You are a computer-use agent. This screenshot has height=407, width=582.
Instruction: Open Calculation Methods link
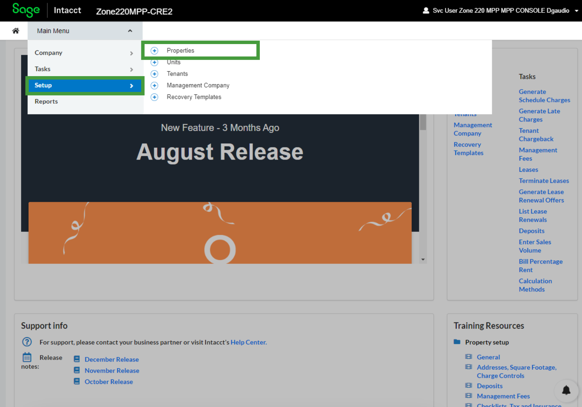pos(535,285)
